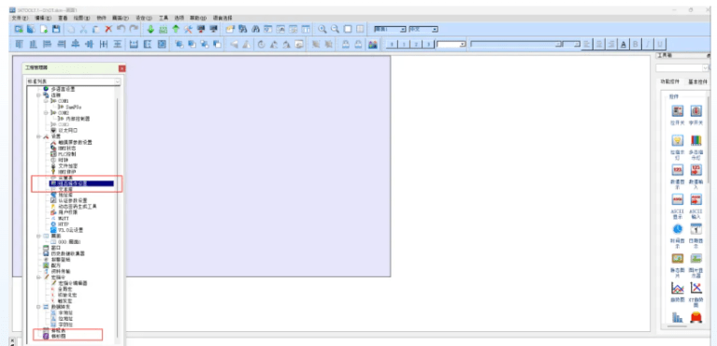
Task: Collapse the 画面 node in project tree
Action: pos(39,236)
